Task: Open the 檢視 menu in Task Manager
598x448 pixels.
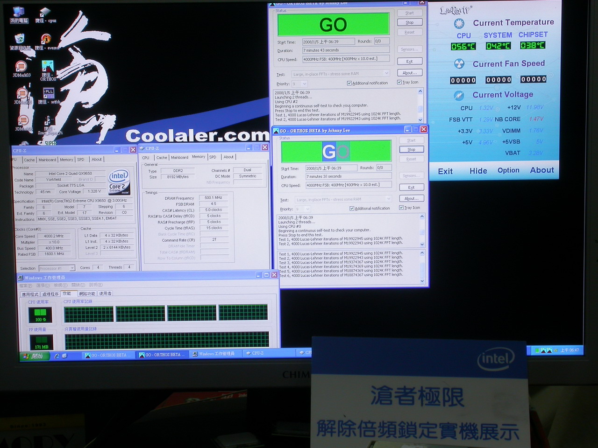Action: [x=60, y=285]
